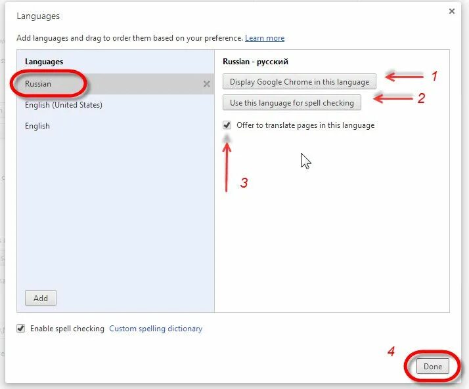Screen dimensions: 469x389
Task: Click Display Google Chrome in this language
Action: pos(299,81)
